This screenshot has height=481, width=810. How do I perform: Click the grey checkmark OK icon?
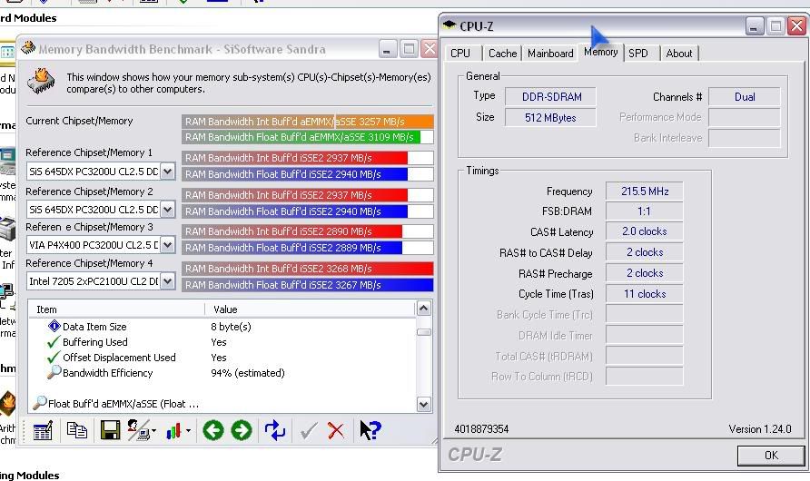pyautogui.click(x=309, y=430)
